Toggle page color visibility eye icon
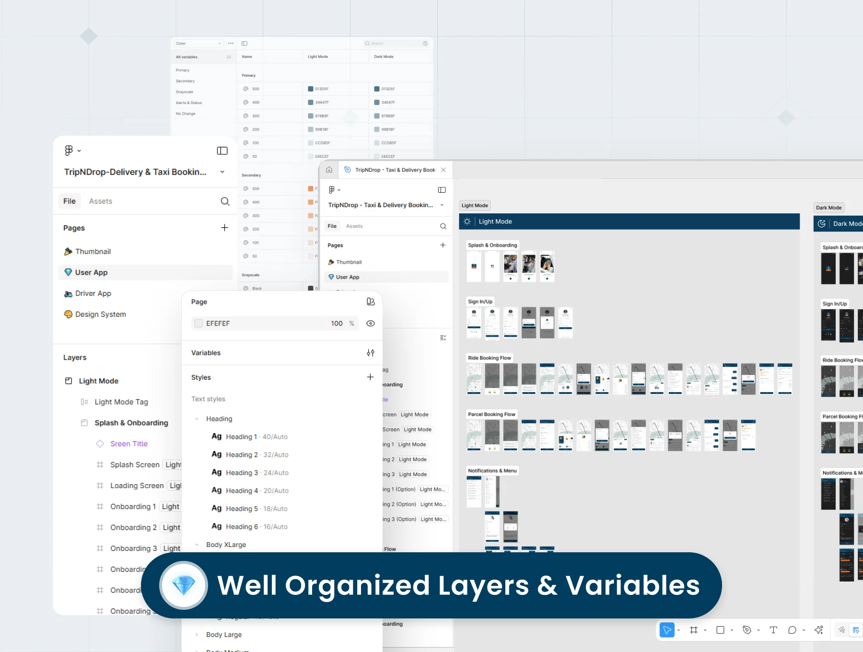Screen dimensions: 863x652 371,324
